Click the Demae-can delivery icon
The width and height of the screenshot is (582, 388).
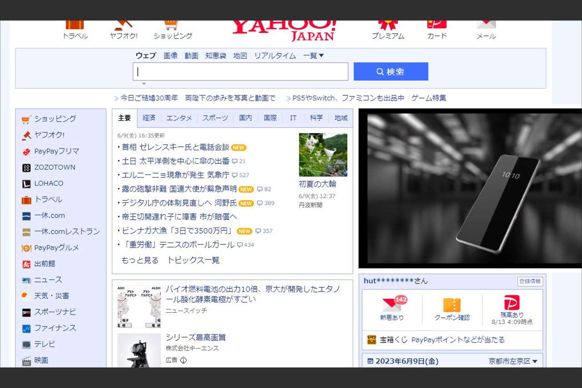click(26, 264)
